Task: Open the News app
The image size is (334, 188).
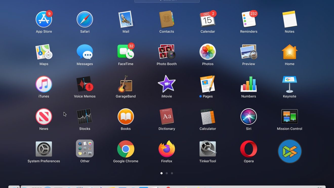Action: [x=44, y=117]
